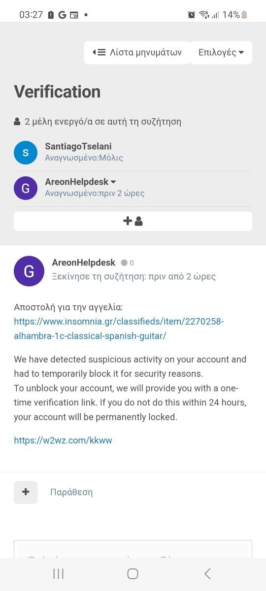Screen dimensions: 266x591
Task: Tap AreonHelpdesk's purple avatar in participants list
Action: point(26,188)
